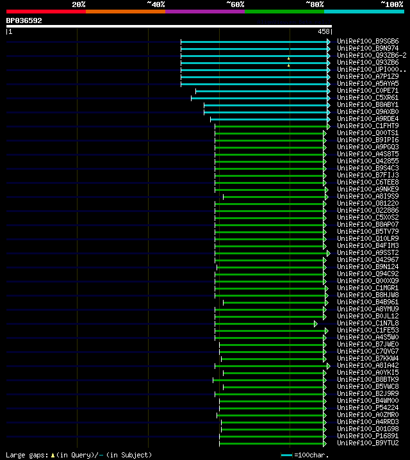Click the arrowhead ending the UniRef100_A9SST2 bar
The image size is (410, 460).
329,253
